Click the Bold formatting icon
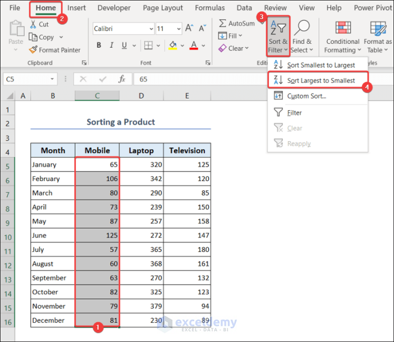 tap(99, 46)
